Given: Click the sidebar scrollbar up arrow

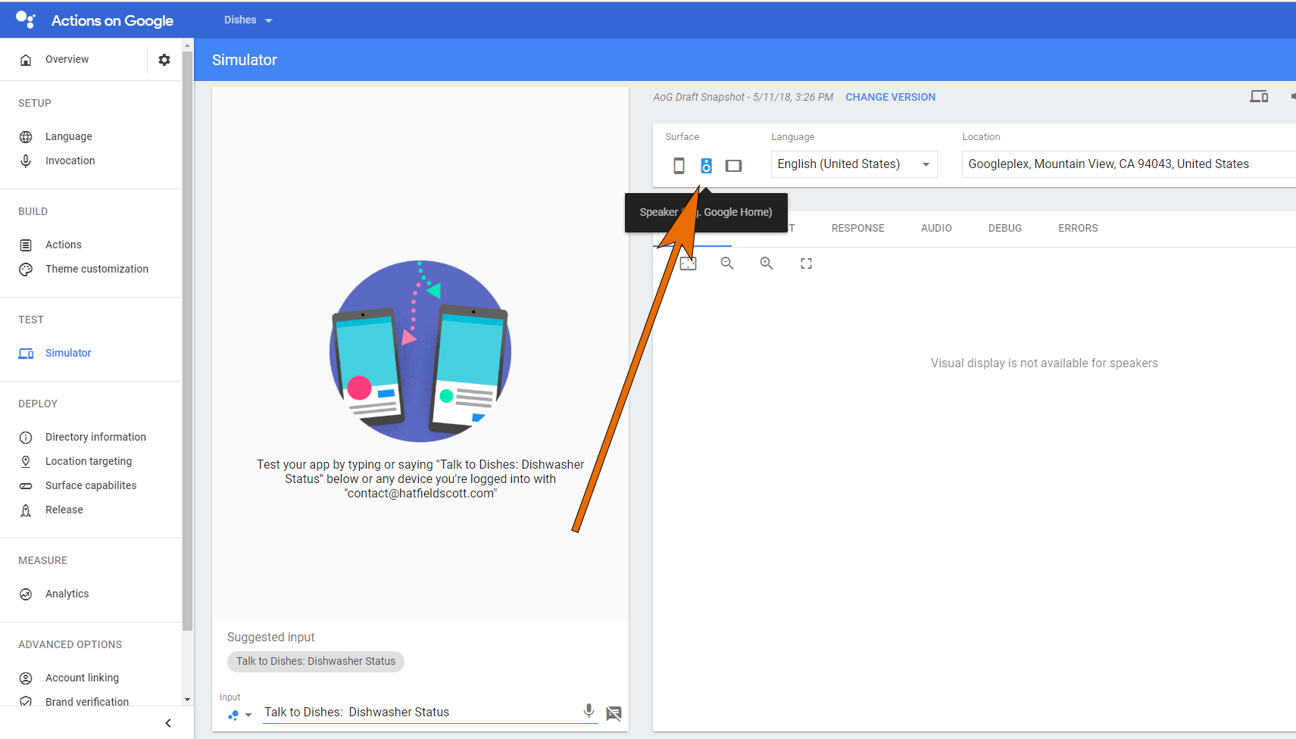Looking at the screenshot, I should click(x=187, y=45).
